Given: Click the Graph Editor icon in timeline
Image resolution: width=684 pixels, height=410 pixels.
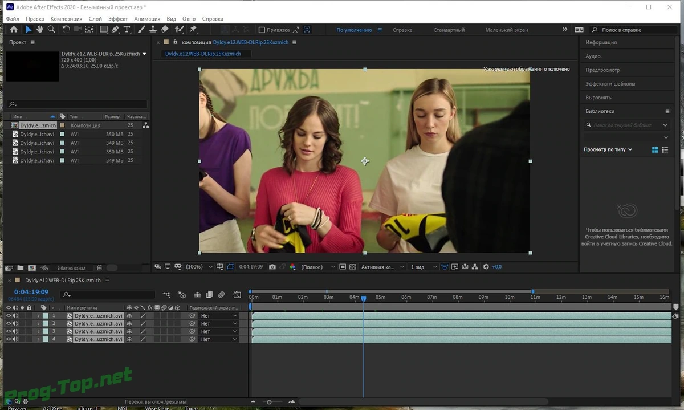Looking at the screenshot, I should click(x=237, y=295).
